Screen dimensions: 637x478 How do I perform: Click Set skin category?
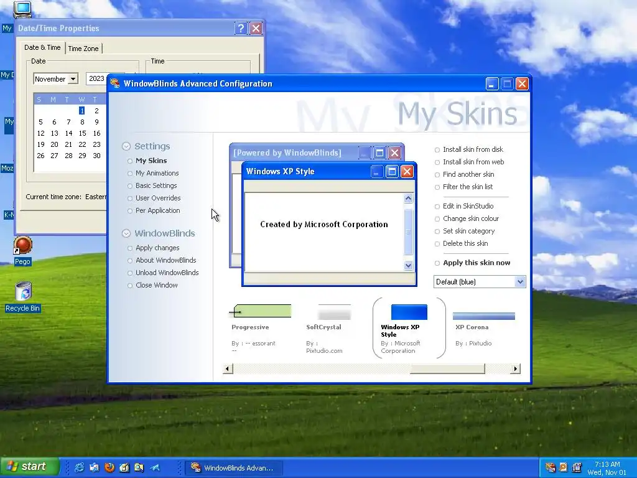pyautogui.click(x=469, y=231)
